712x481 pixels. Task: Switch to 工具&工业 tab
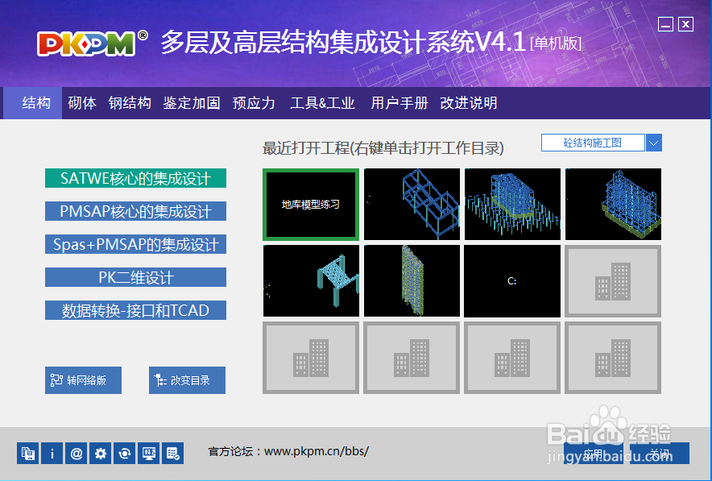[322, 103]
